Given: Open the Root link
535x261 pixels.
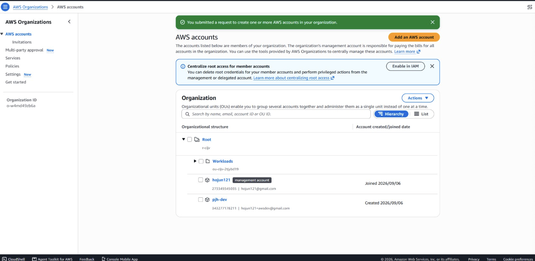Looking at the screenshot, I should point(206,139).
